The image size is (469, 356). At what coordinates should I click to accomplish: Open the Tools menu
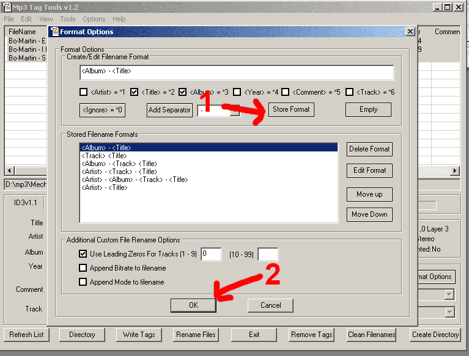[x=68, y=19]
